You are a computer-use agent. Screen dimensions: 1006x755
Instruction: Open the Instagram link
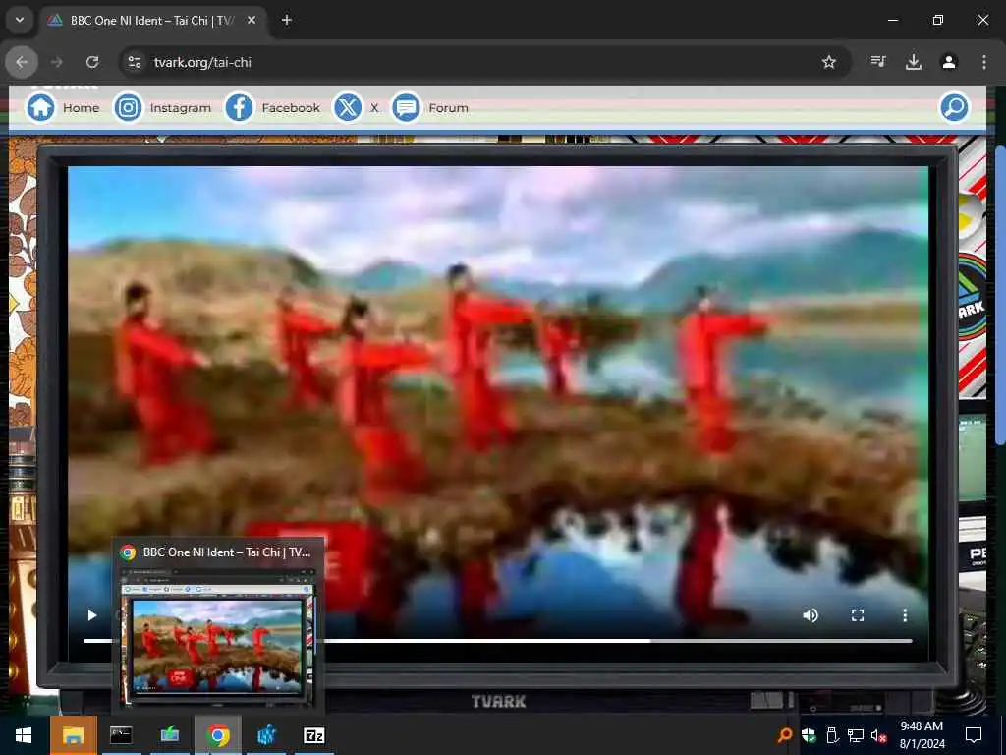(181, 108)
